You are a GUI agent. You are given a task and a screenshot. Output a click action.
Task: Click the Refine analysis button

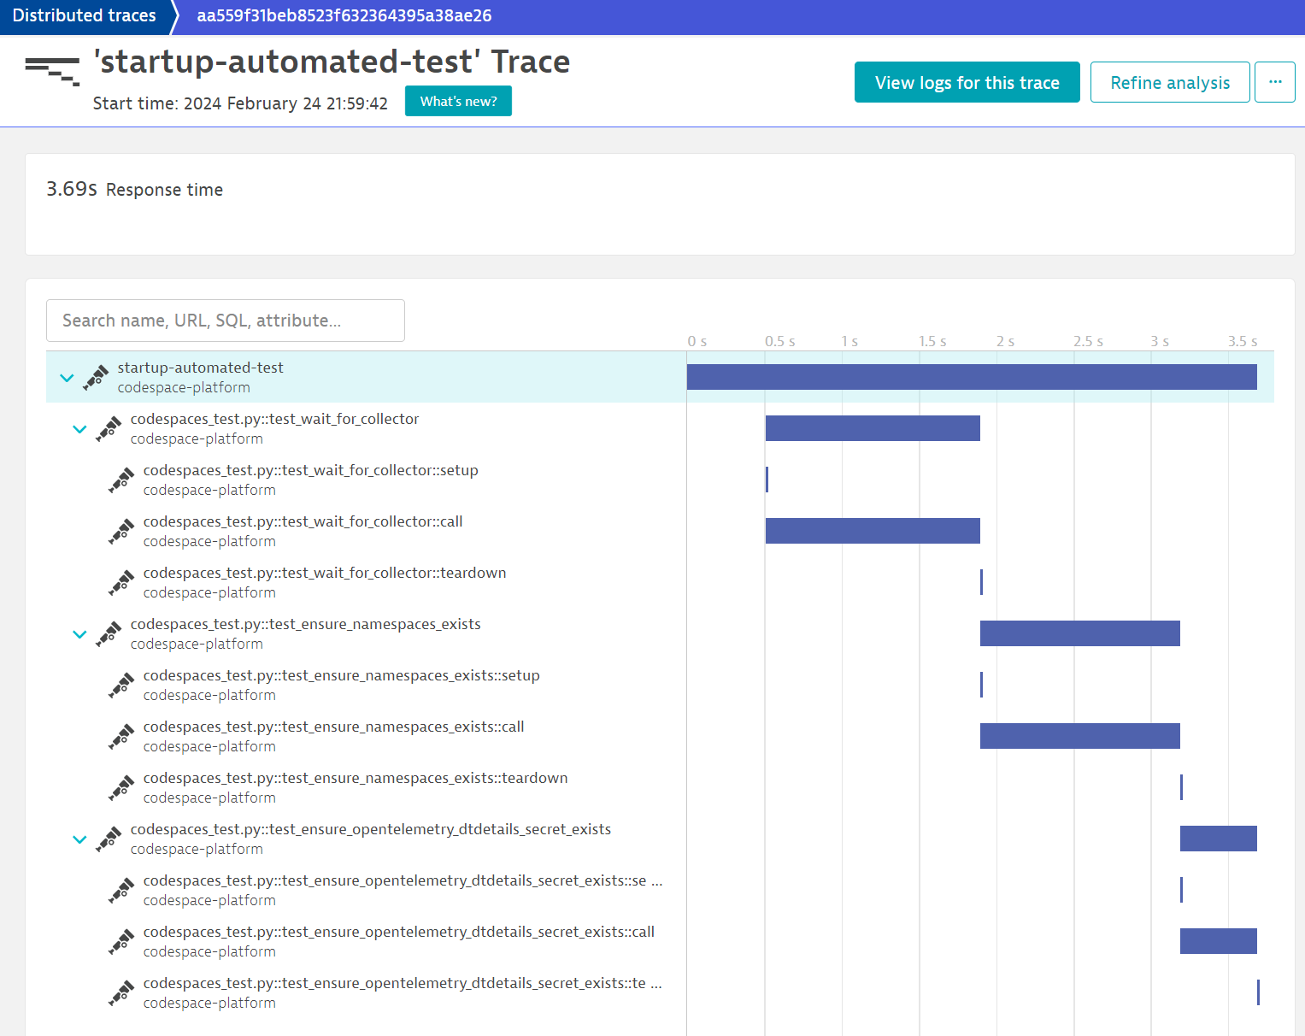coord(1170,82)
